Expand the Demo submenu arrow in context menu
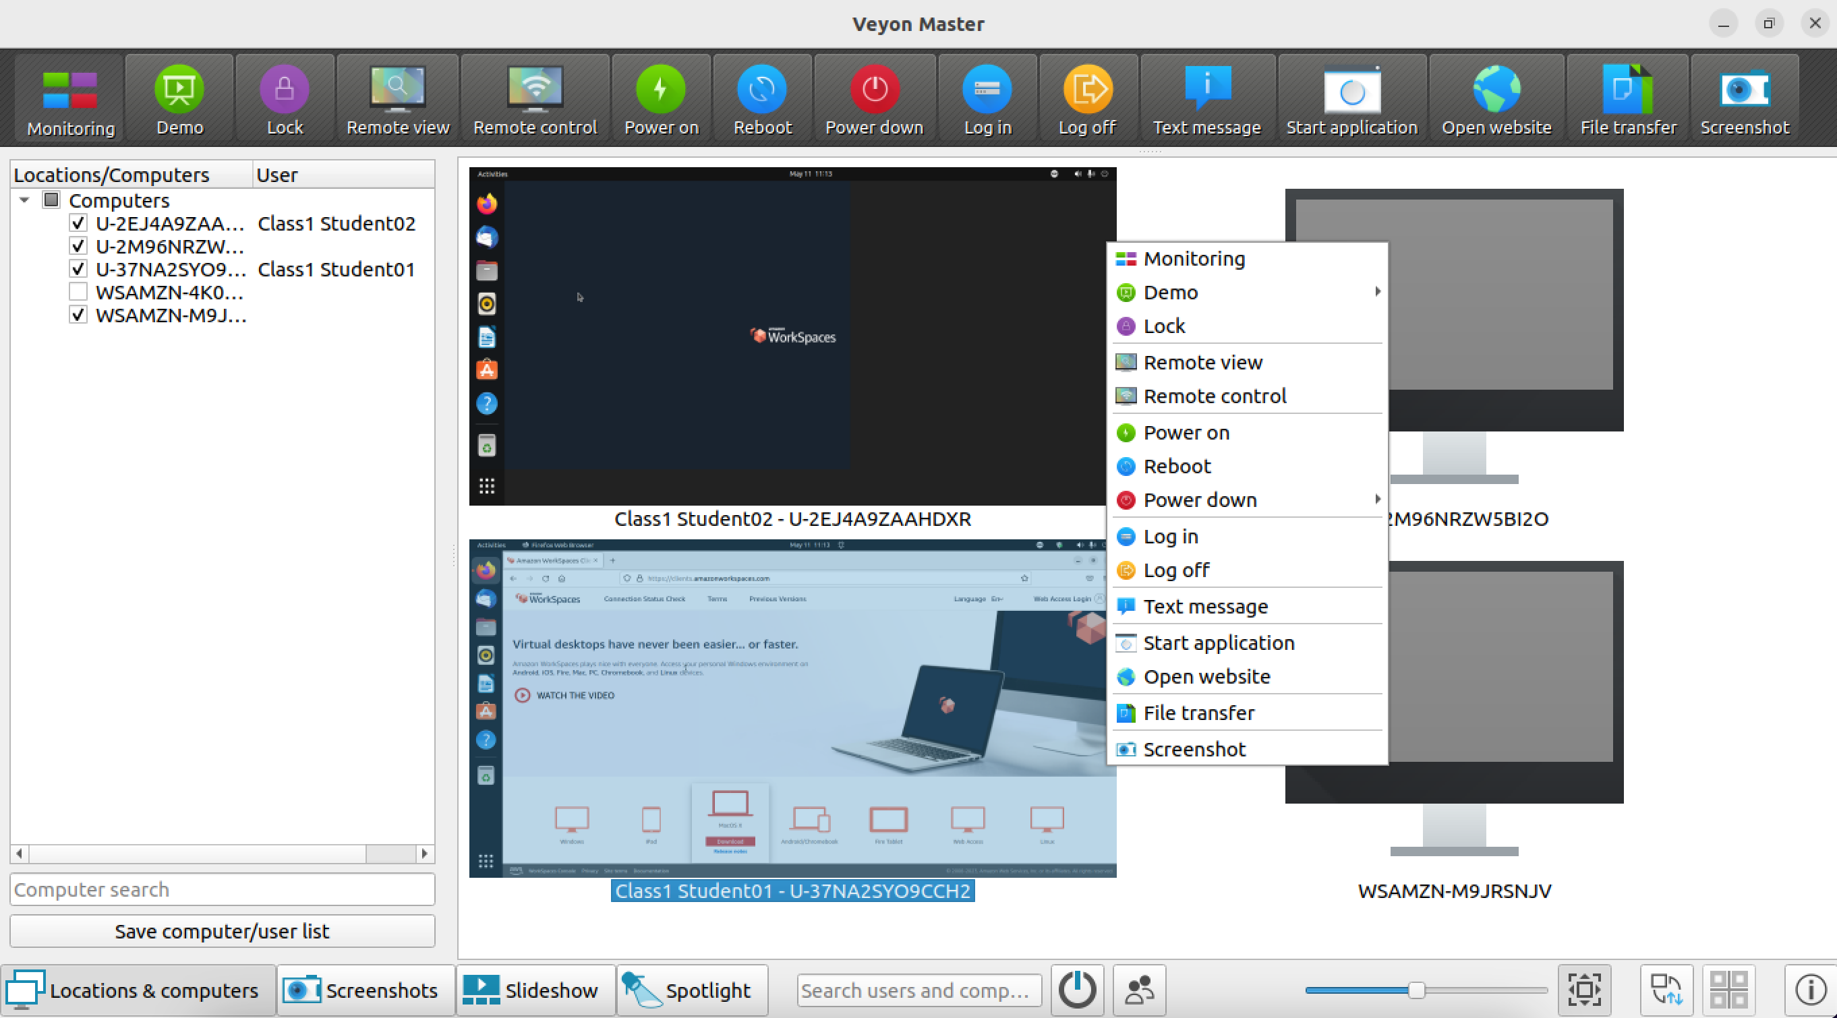The width and height of the screenshot is (1837, 1018). click(1377, 291)
